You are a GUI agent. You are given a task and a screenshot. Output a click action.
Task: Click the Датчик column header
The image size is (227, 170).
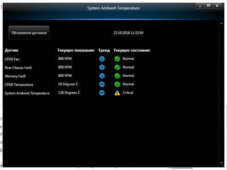click(x=12, y=51)
